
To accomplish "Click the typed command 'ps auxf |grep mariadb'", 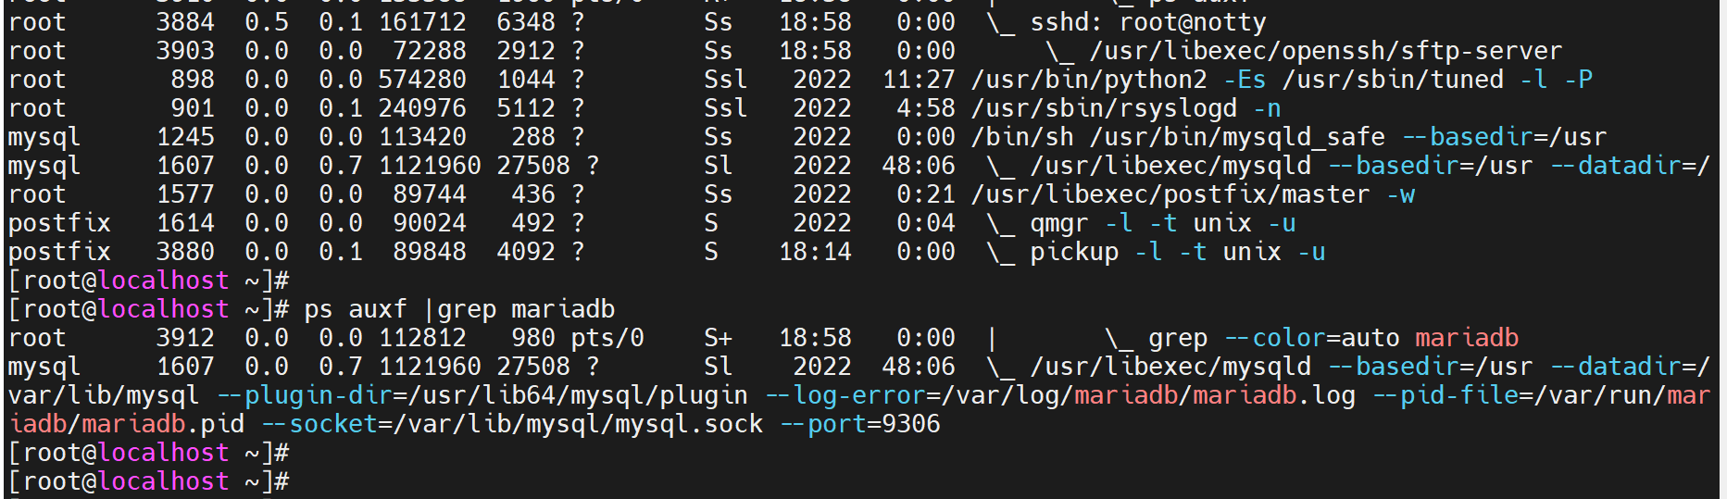I will pyautogui.click(x=459, y=309).
